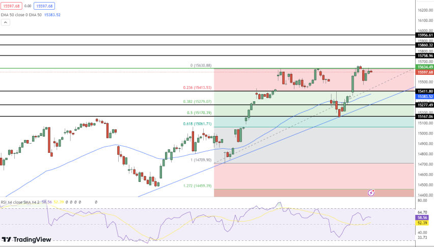Click the purple lightning bolt event icon
The height and width of the screenshot is (247, 434).
pyautogui.click(x=371, y=193)
